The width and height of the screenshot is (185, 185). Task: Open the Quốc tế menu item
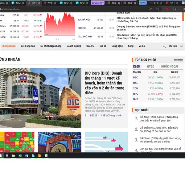90,46
